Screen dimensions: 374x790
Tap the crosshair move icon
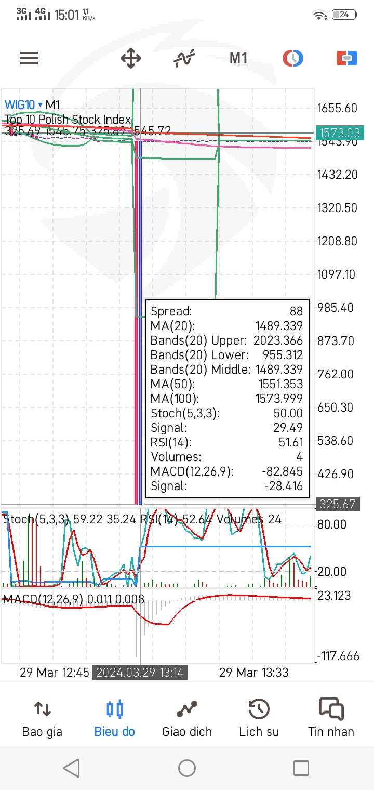click(x=131, y=58)
